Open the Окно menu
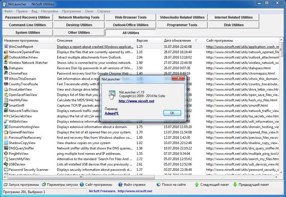This screenshot has width=286, height=197. coord(89,11)
